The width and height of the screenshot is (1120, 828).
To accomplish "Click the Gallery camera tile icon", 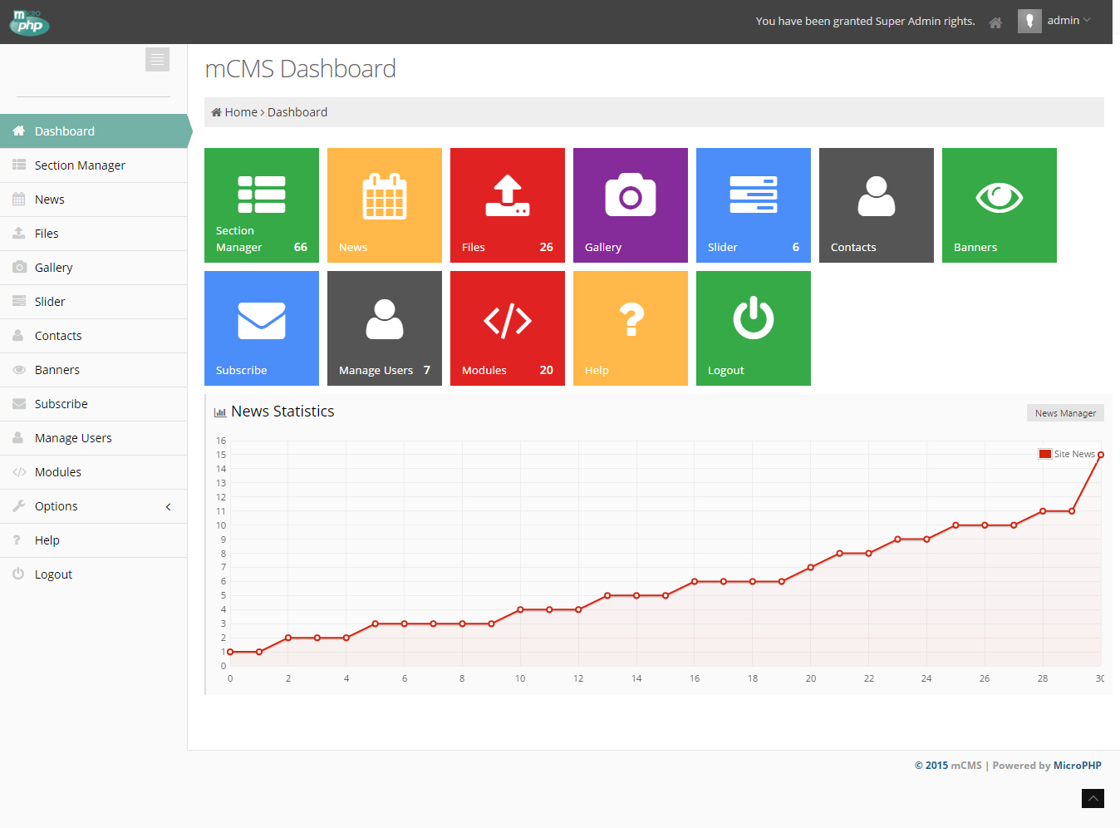I will [x=631, y=195].
